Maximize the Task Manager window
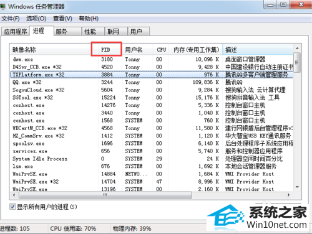This screenshot has height=234, width=312. [x=283, y=4]
